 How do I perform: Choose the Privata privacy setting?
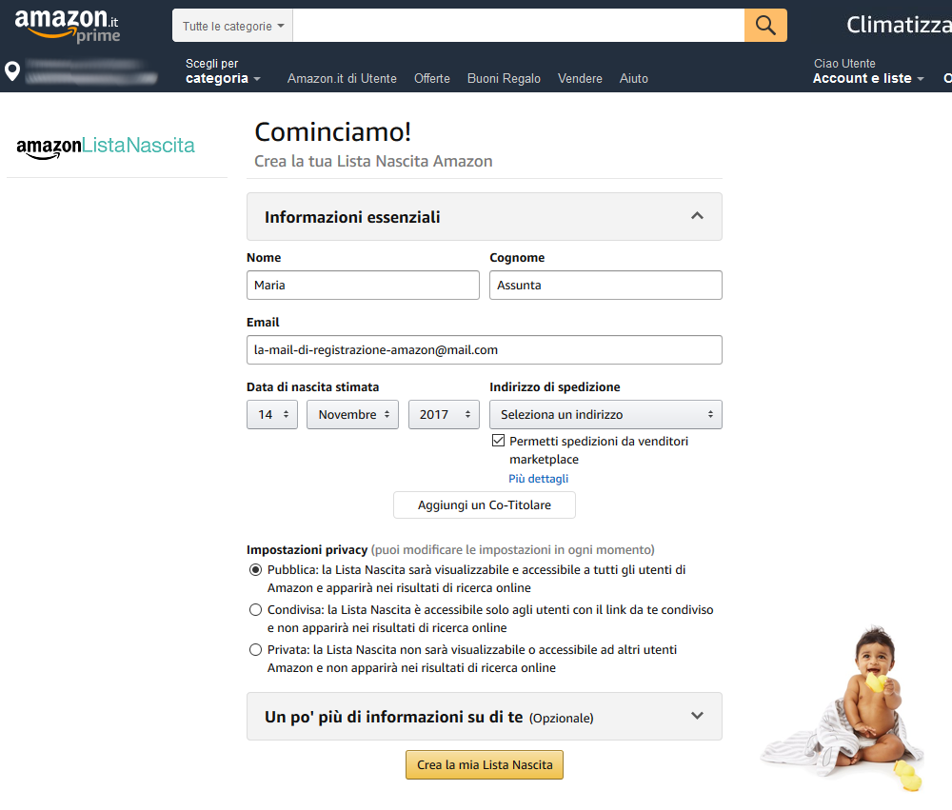tap(255, 650)
